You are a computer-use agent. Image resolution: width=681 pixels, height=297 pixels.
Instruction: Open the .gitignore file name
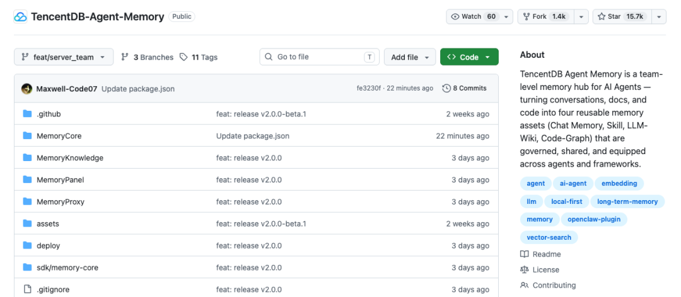53,289
